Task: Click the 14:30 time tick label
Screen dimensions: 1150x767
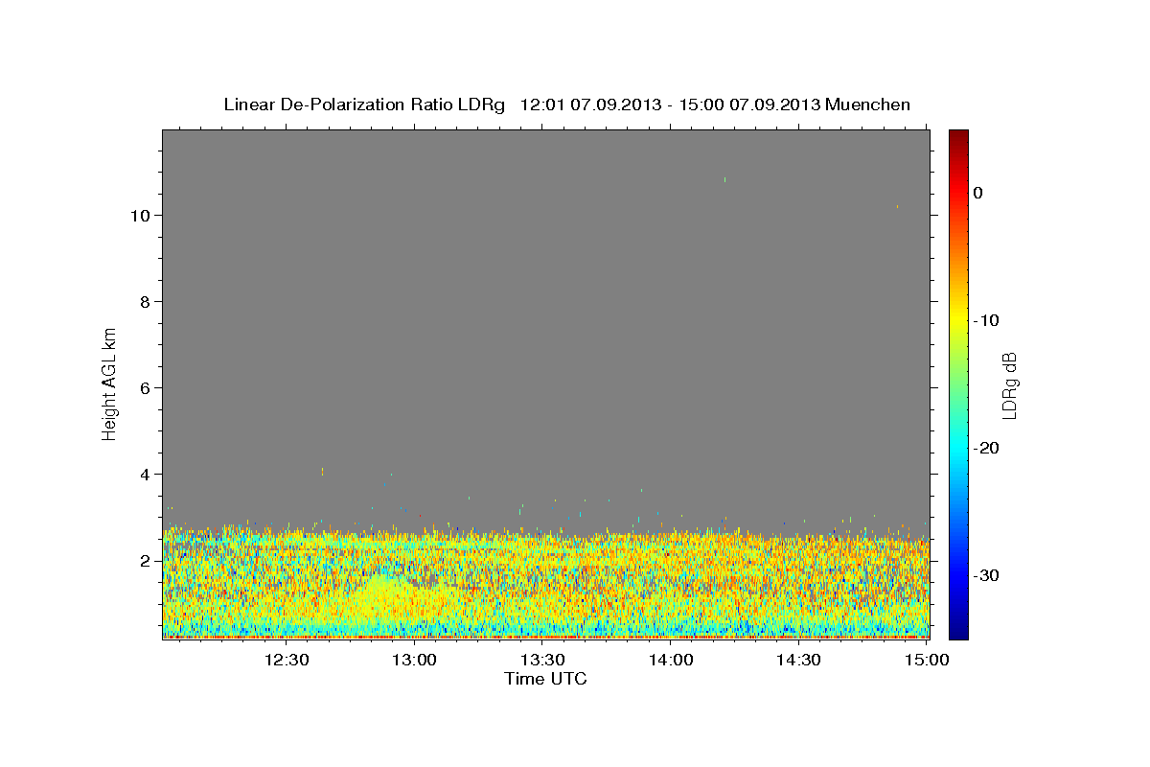Action: click(x=798, y=660)
